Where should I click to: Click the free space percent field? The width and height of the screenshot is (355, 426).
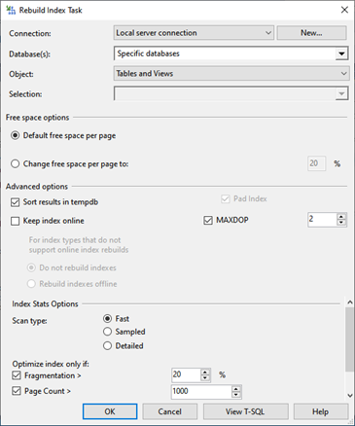(x=316, y=163)
